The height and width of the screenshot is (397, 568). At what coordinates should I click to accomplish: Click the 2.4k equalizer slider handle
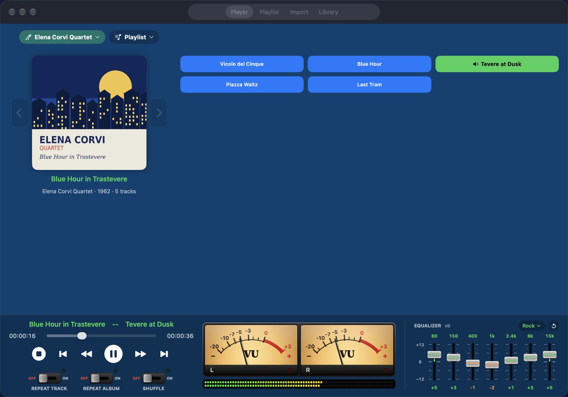[511, 360]
